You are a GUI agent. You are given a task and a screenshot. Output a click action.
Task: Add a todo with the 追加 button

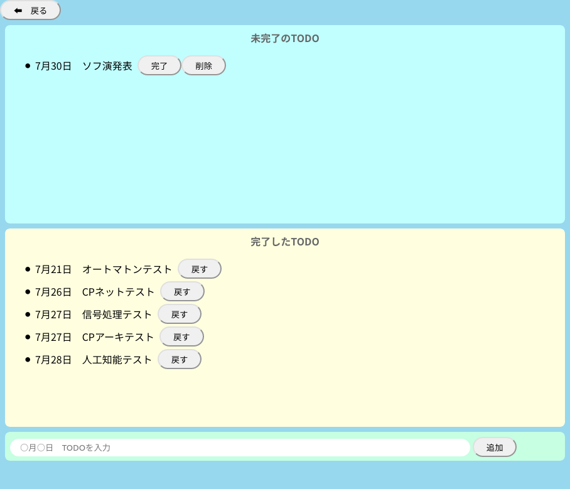click(495, 447)
